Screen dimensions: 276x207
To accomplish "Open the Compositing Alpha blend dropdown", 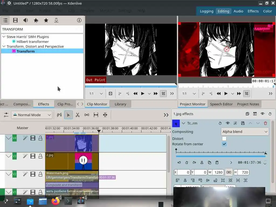I will (245, 132).
